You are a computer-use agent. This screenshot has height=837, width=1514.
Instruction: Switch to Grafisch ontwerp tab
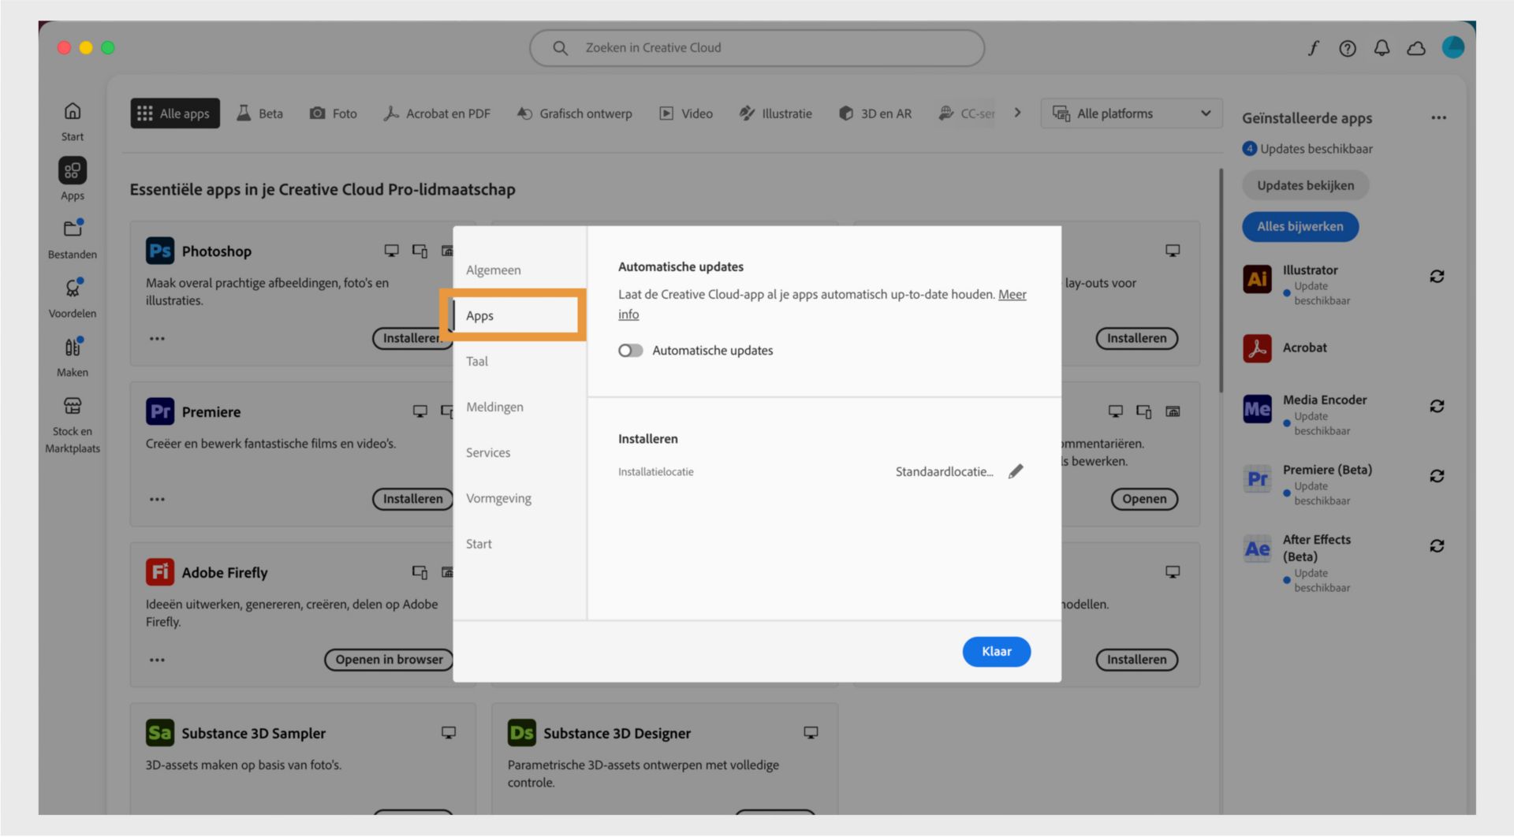[574, 113]
